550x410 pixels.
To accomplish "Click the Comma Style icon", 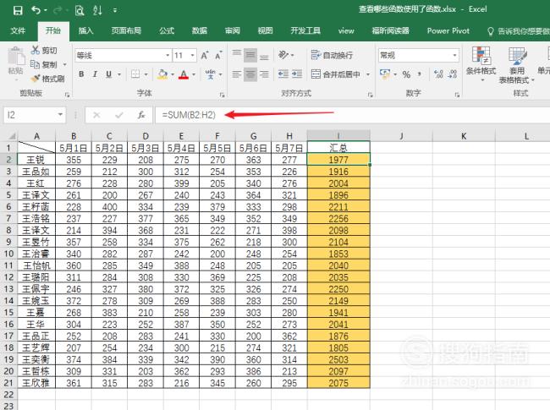I will point(420,74).
